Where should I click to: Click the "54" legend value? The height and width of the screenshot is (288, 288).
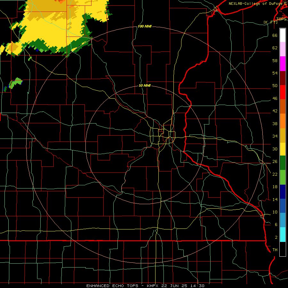click(x=275, y=73)
